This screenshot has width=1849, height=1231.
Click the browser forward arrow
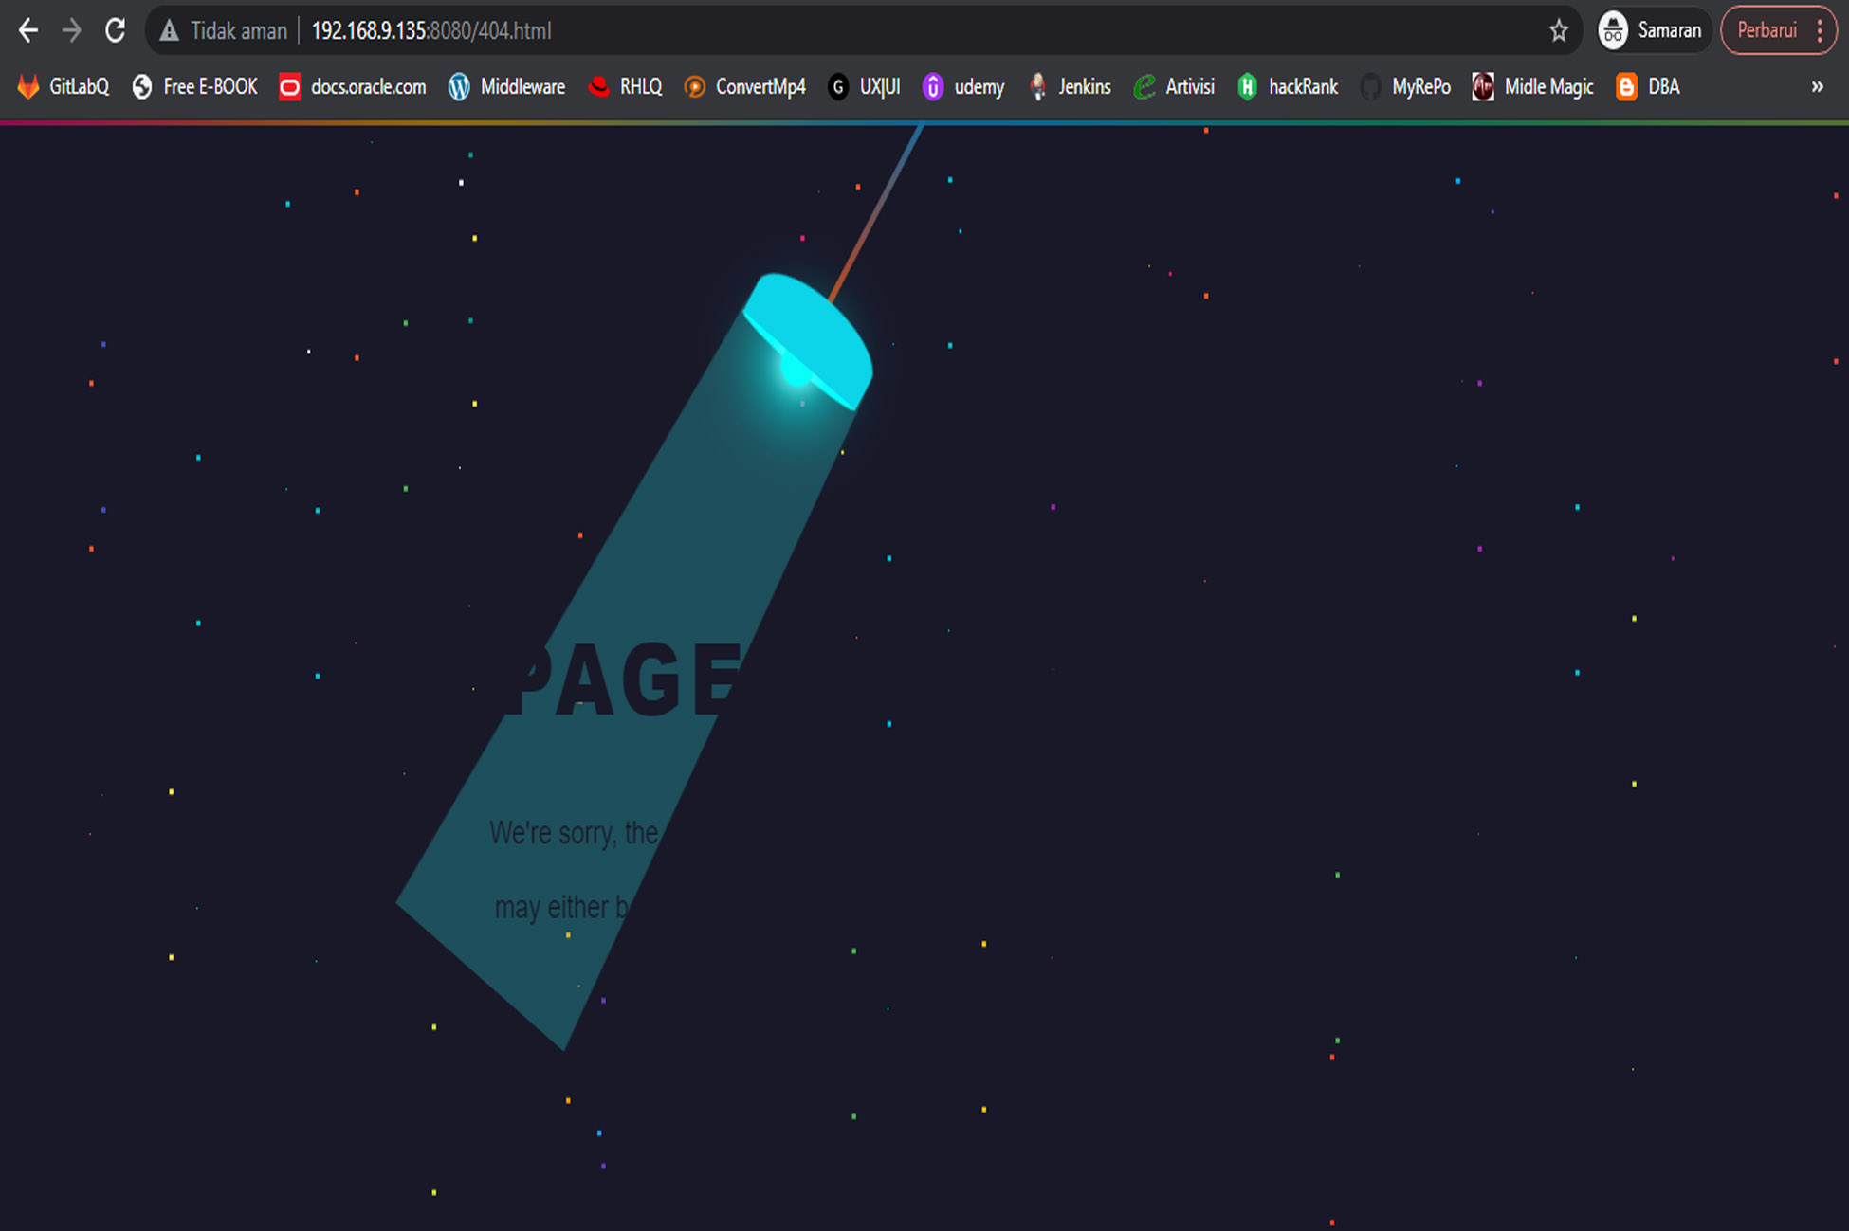[x=72, y=31]
